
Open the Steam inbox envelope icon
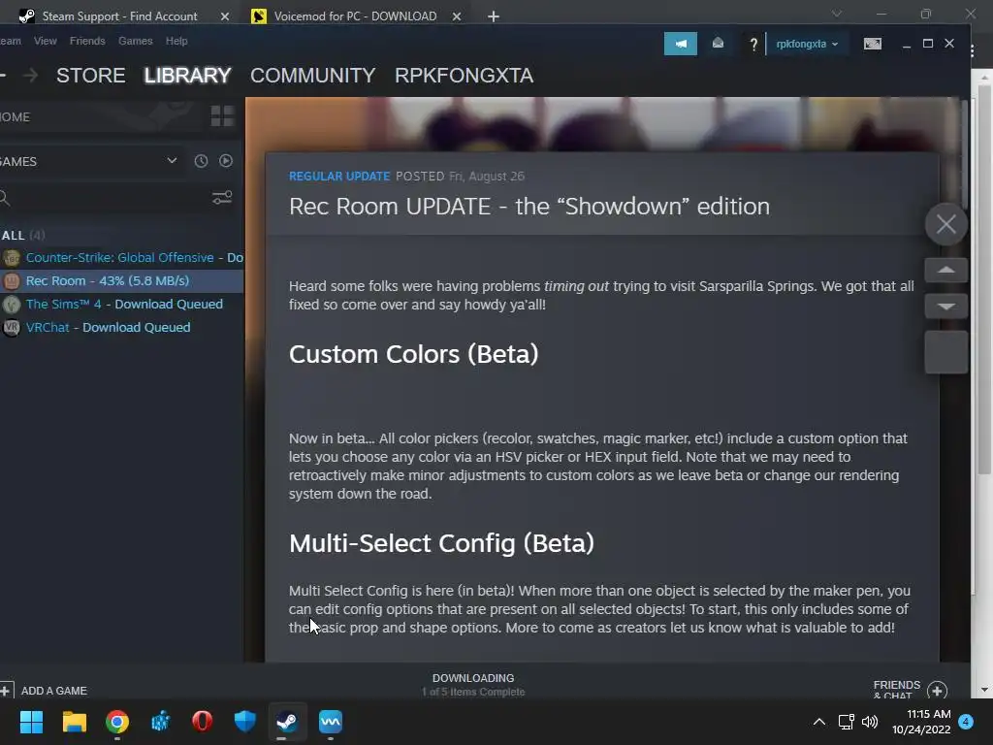click(x=718, y=43)
